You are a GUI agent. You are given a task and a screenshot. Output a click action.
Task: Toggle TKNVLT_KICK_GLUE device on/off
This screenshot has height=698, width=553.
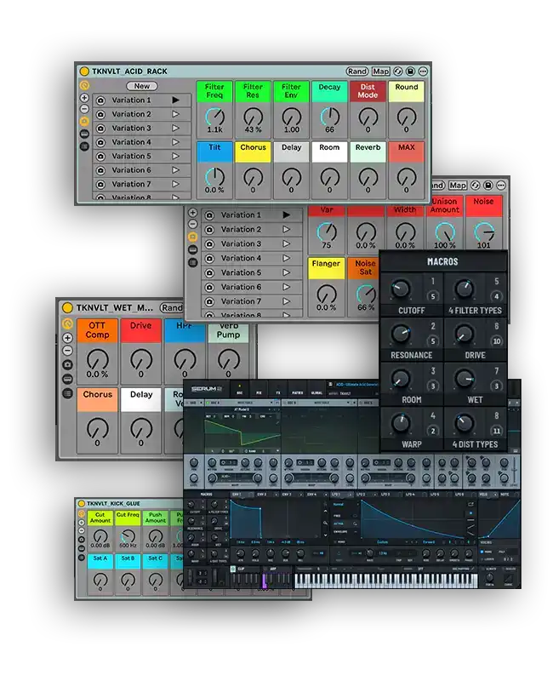[81, 503]
